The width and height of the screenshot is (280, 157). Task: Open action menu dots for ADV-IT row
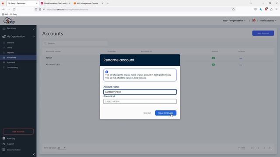tap(241, 58)
